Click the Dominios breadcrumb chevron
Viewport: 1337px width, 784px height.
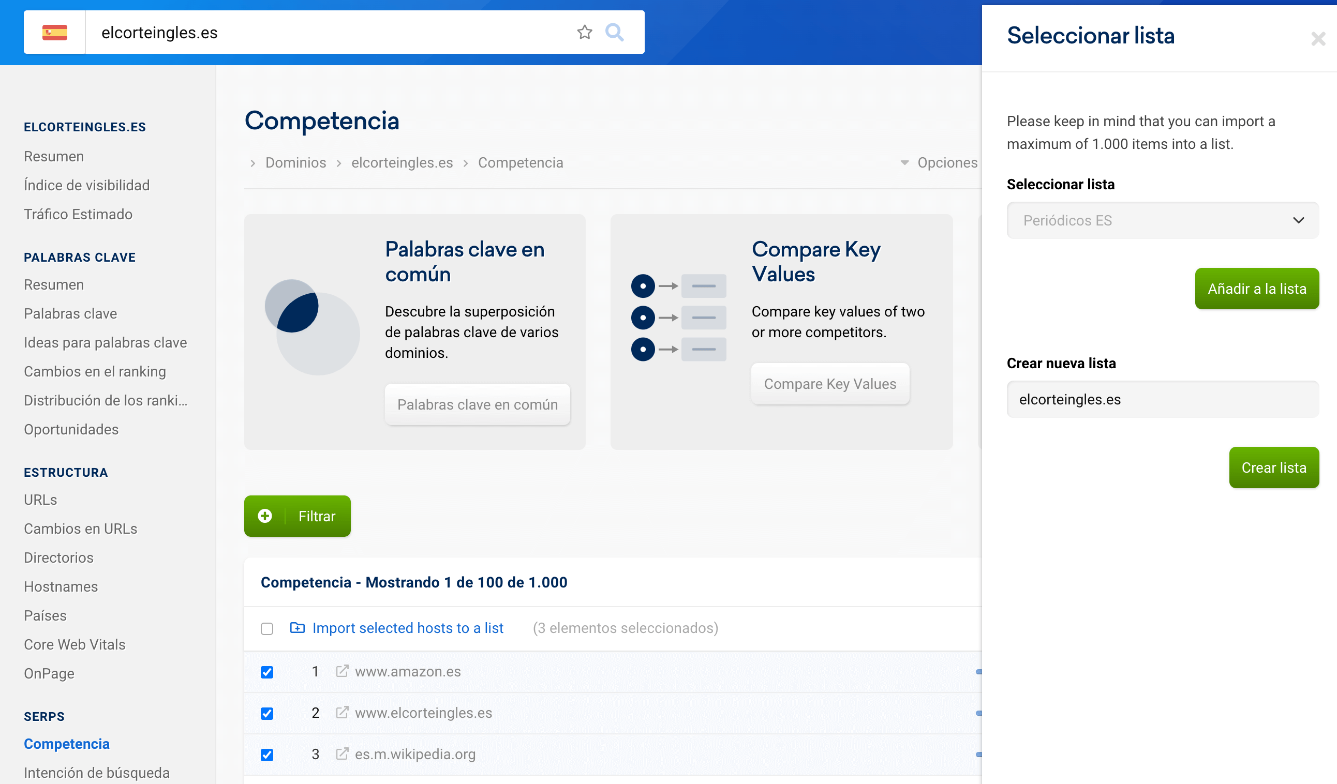tap(253, 163)
